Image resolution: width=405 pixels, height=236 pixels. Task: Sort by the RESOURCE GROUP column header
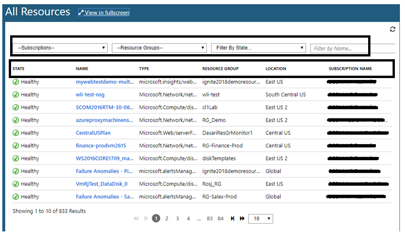221,69
